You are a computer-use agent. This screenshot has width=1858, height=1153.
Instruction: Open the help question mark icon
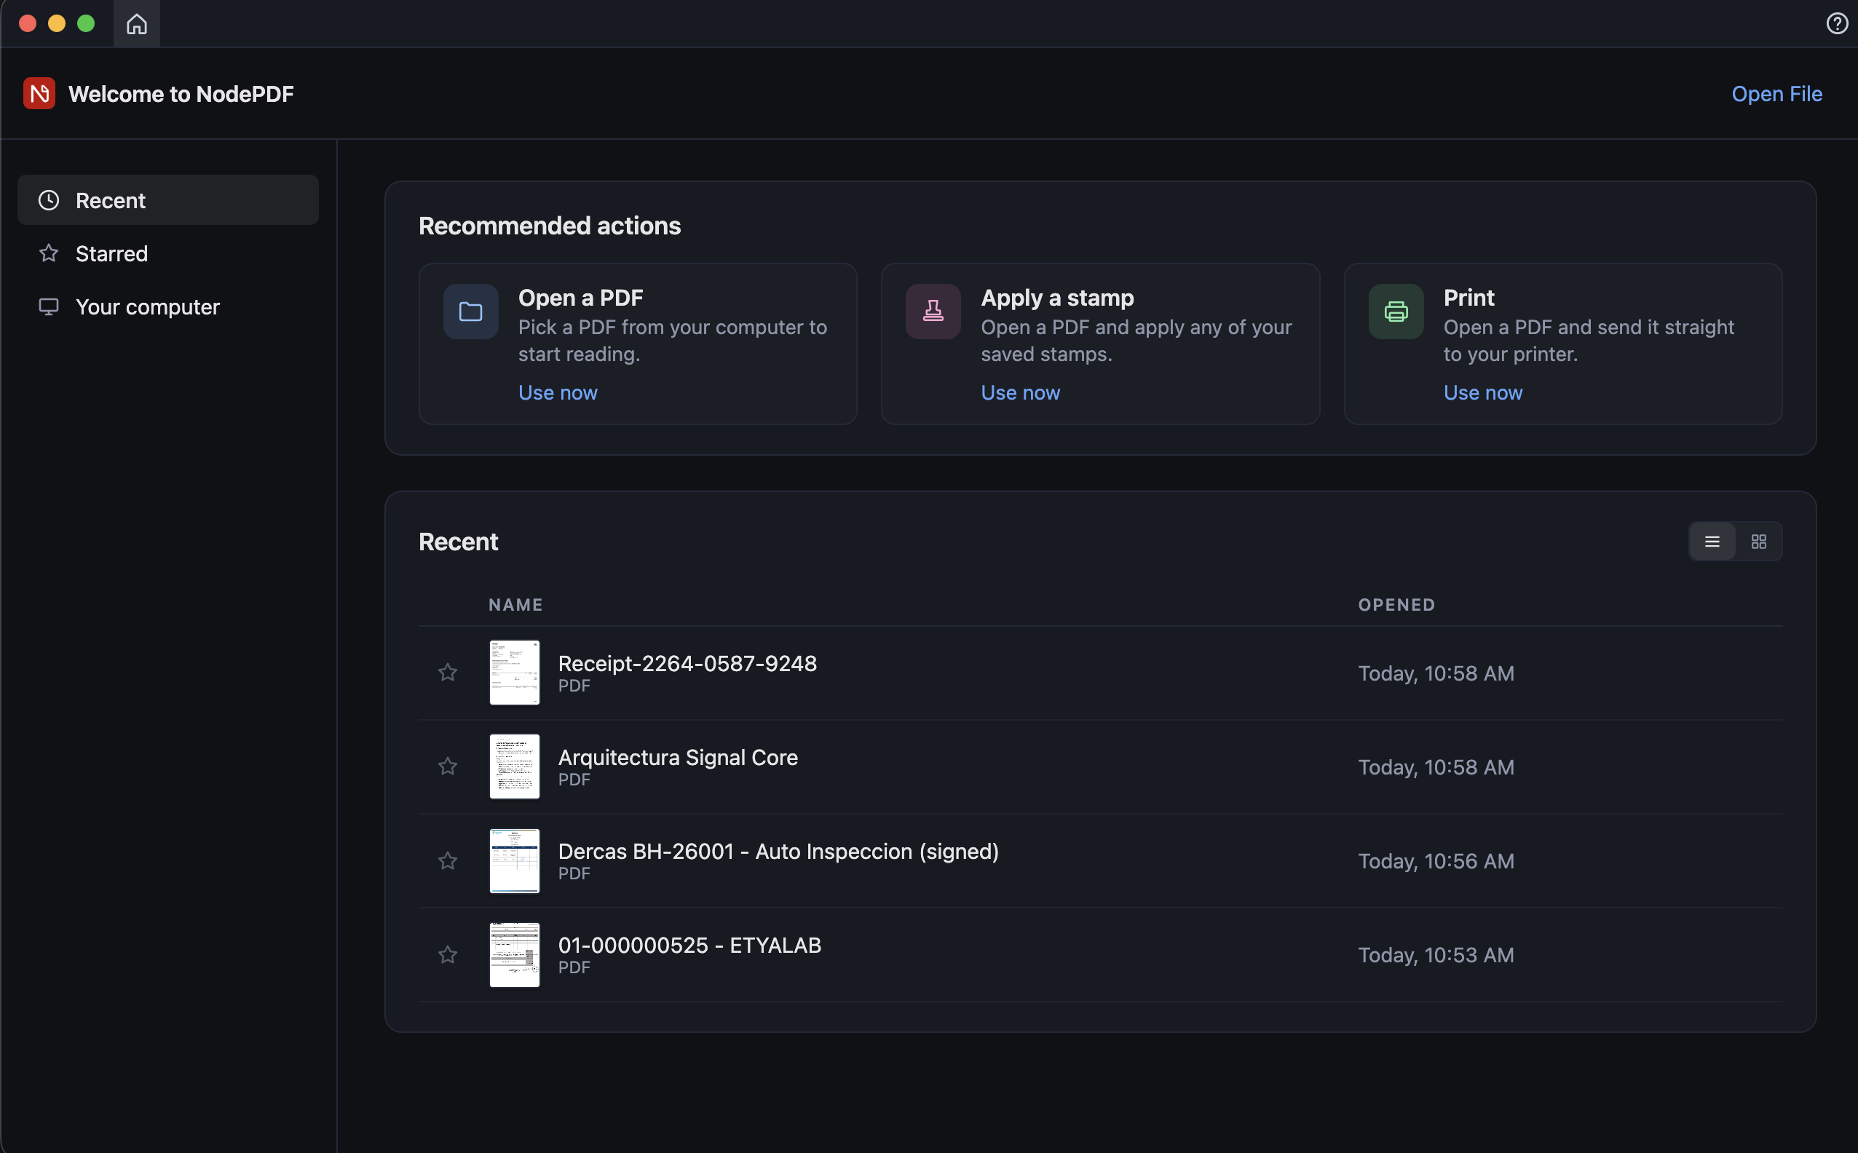point(1837,23)
